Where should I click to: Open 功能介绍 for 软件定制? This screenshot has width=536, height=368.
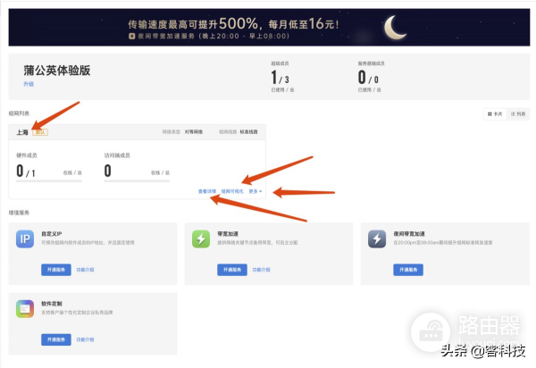point(86,339)
